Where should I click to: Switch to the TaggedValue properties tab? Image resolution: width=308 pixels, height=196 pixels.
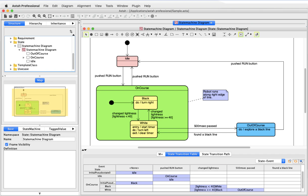[x=57, y=129]
